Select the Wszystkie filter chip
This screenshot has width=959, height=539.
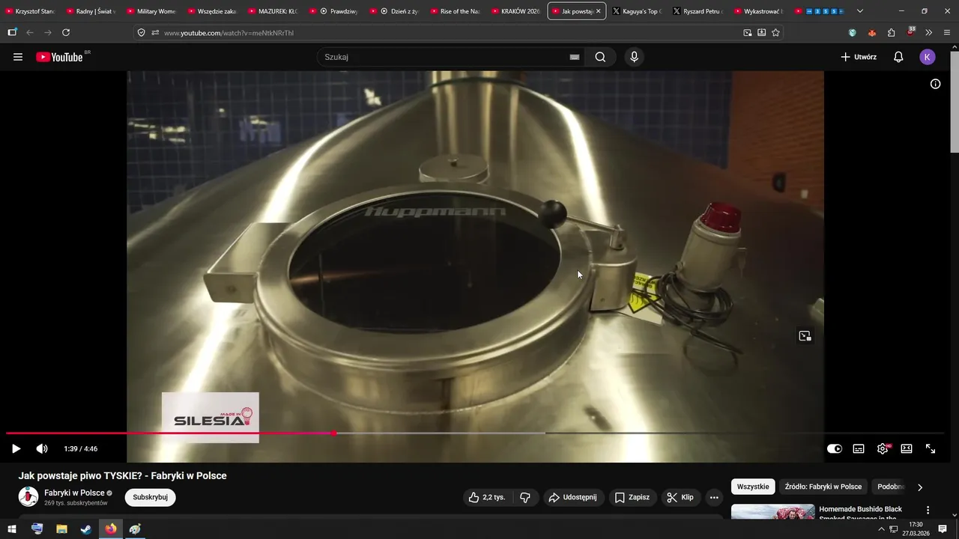tap(753, 487)
